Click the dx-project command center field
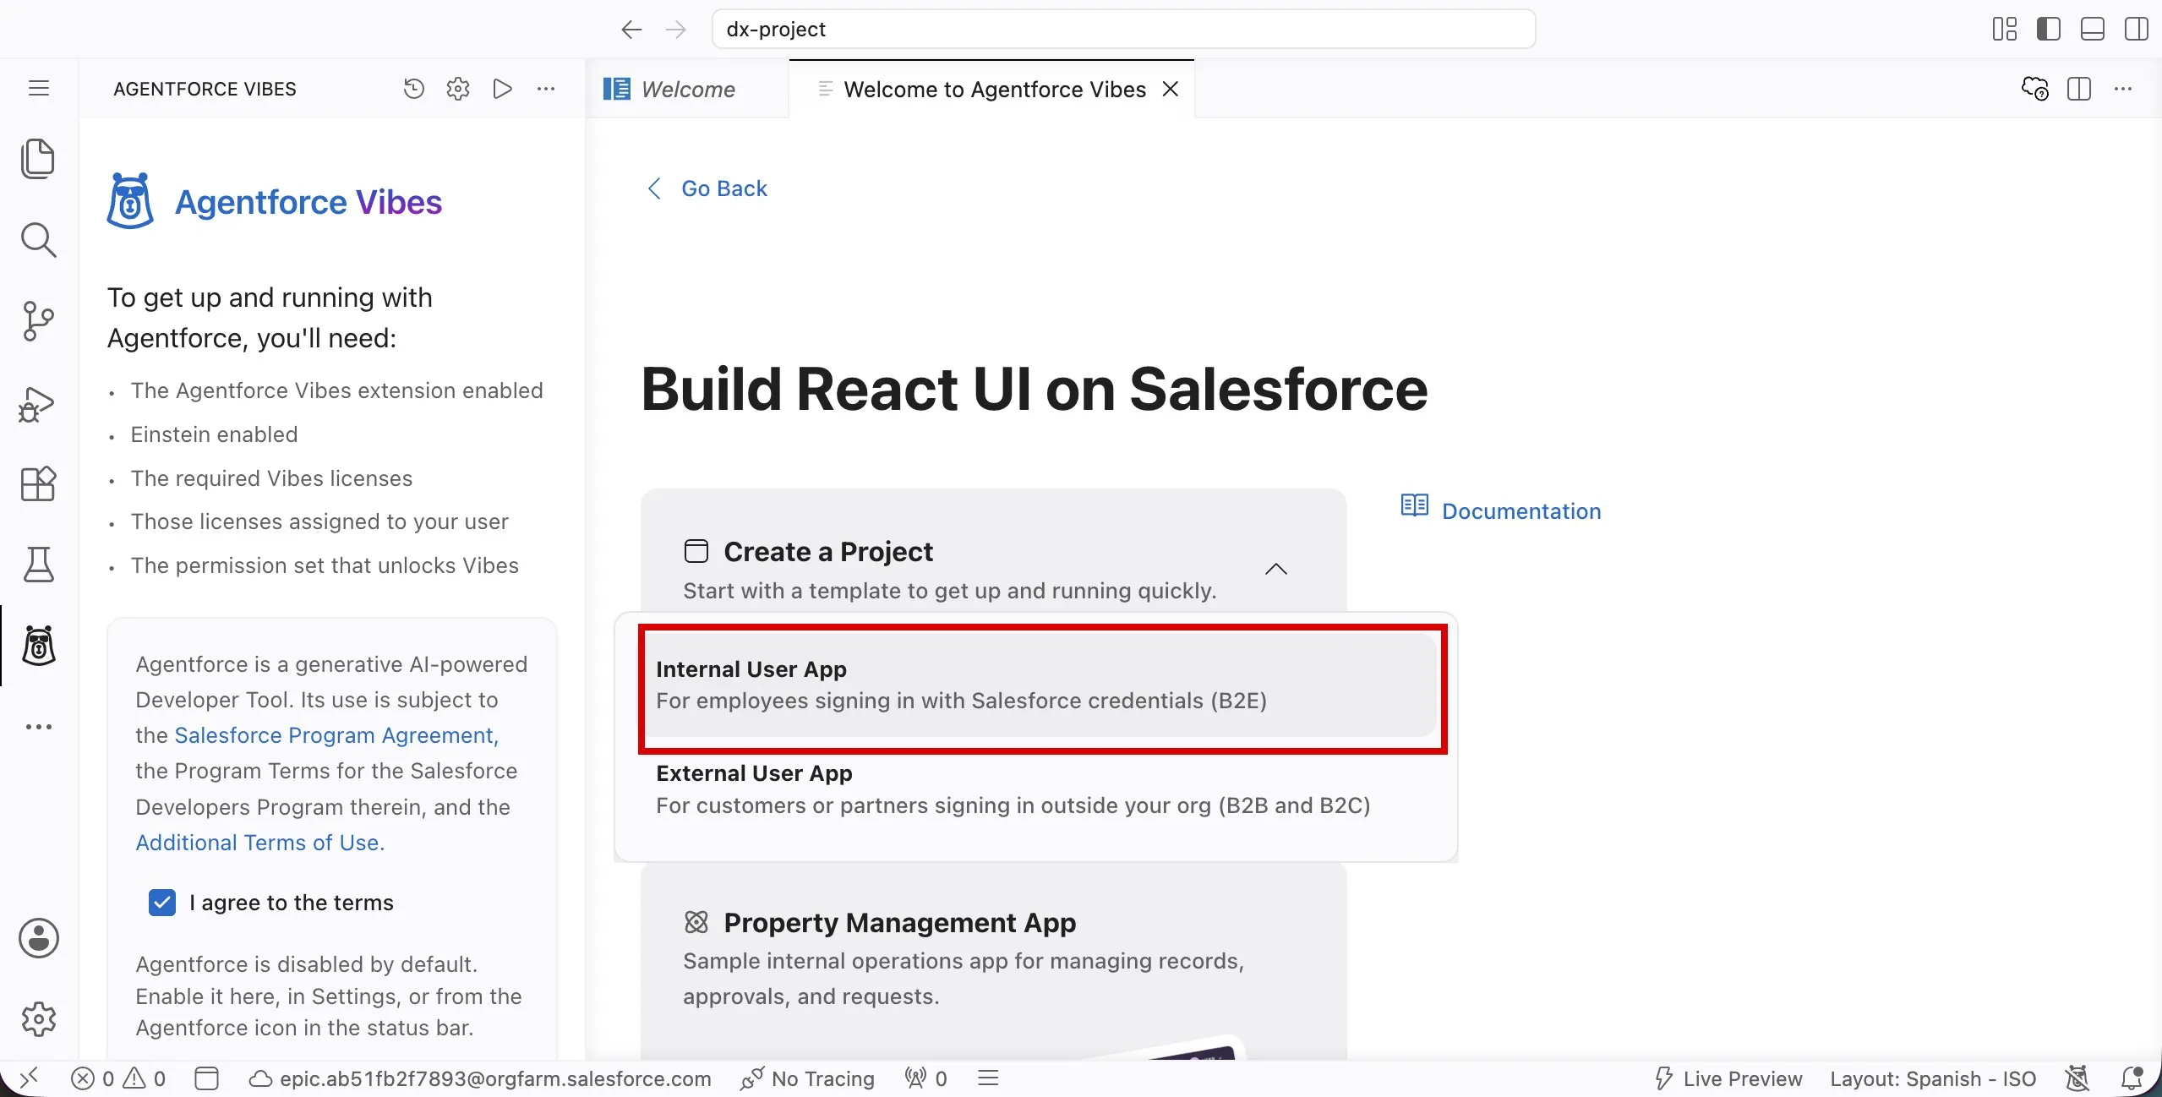 pos(1123,30)
